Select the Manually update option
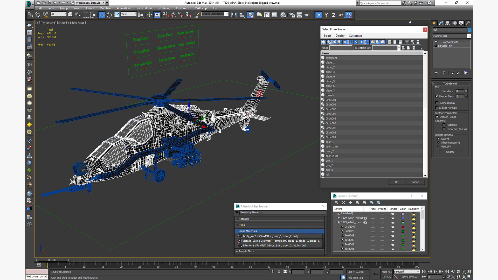The width and height of the screenshot is (498, 280). [439, 146]
